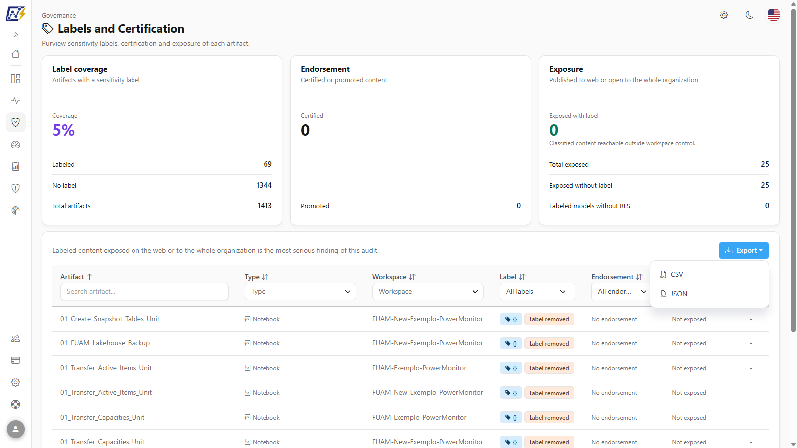The width and height of the screenshot is (797, 448).
Task: Click Label removed badge for 01_FUAM_Lakehouse_Backup
Action: (x=549, y=343)
